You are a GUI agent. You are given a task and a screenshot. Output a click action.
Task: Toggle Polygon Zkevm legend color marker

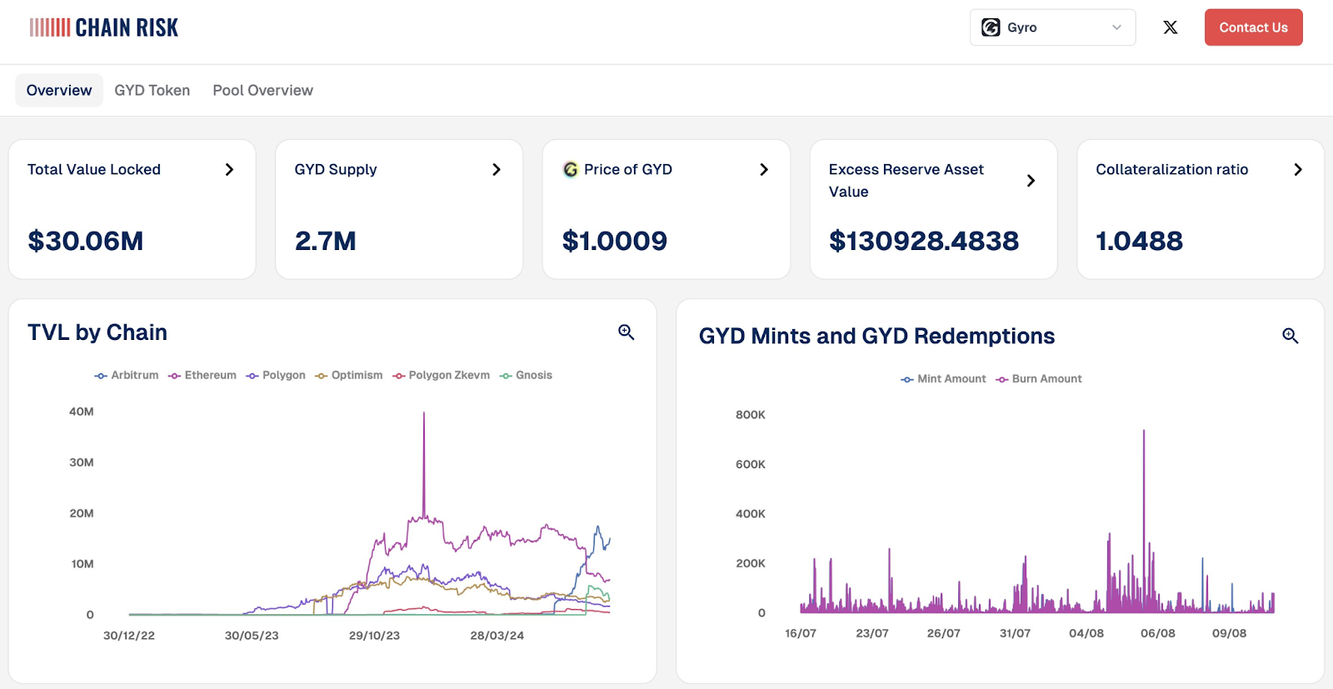399,376
